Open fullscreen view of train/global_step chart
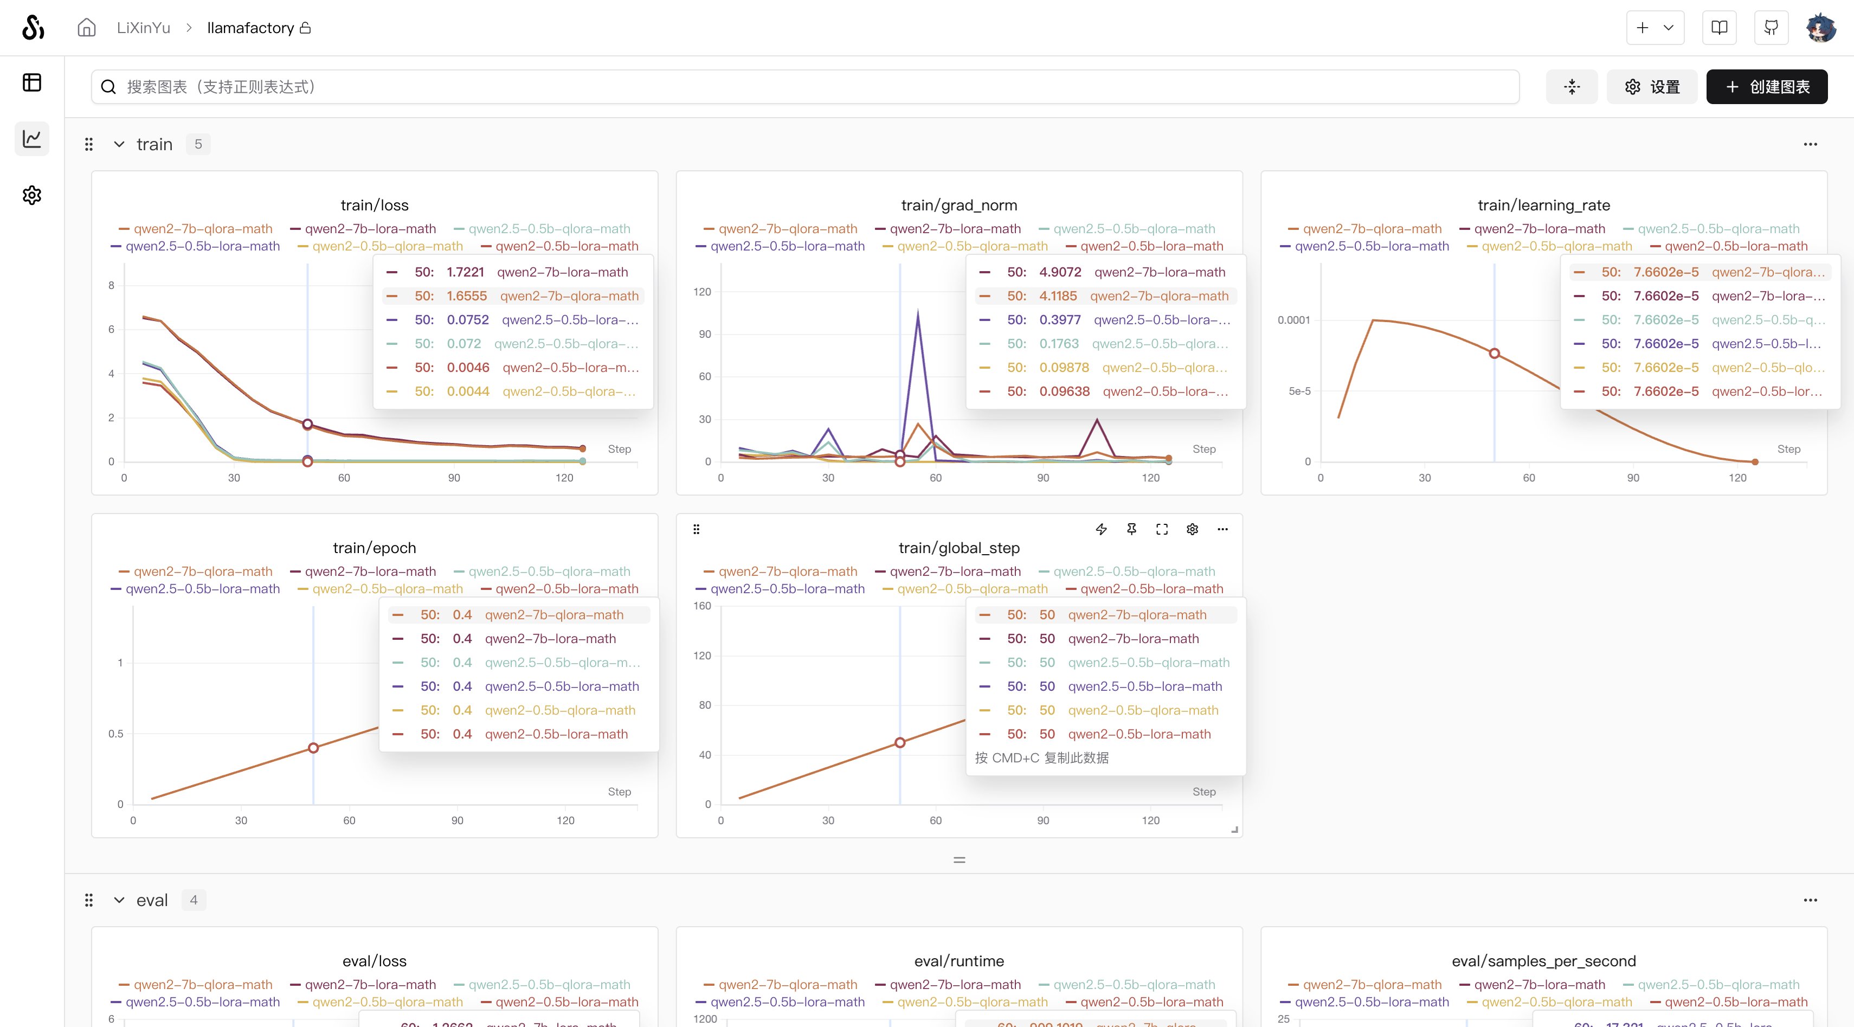The height and width of the screenshot is (1027, 1854). point(1162,529)
